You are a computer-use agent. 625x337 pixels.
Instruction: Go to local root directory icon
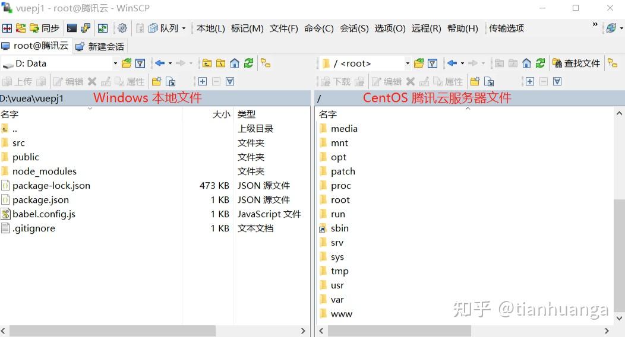220,63
